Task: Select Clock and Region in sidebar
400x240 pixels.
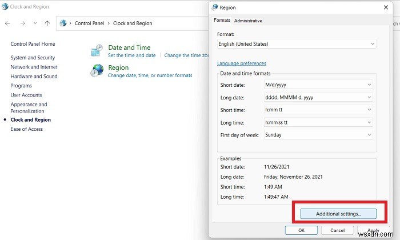Action: click(x=31, y=120)
